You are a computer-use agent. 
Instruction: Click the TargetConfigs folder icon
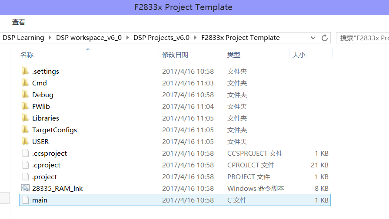tap(25, 130)
